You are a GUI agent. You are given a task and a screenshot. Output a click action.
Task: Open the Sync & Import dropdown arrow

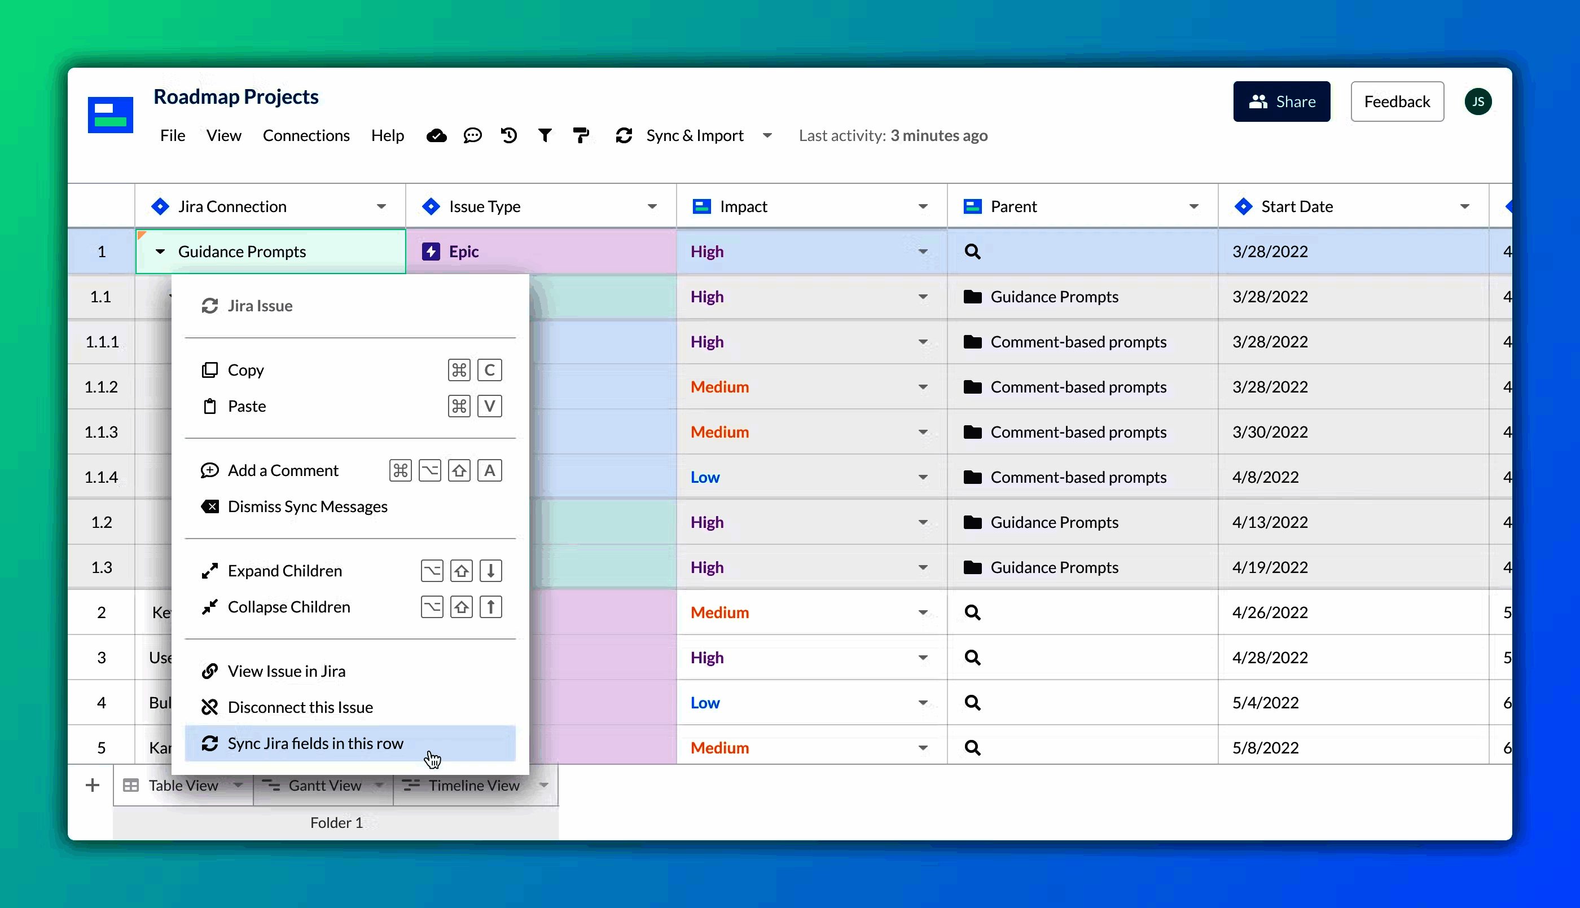(x=767, y=135)
